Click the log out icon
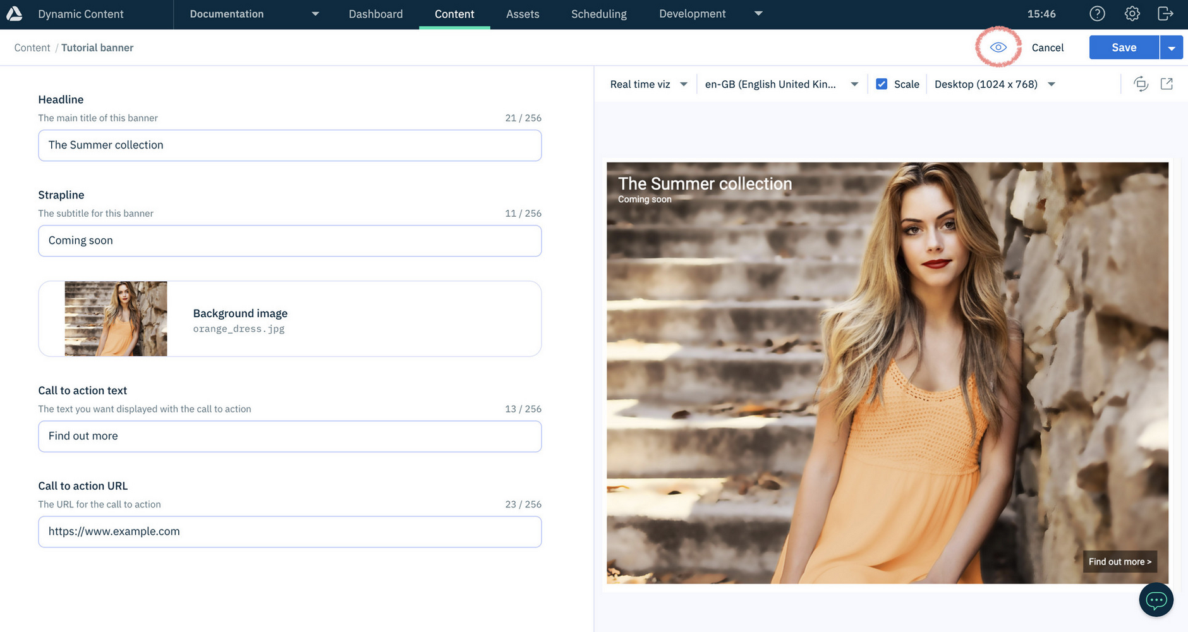This screenshot has width=1188, height=632. coord(1165,14)
